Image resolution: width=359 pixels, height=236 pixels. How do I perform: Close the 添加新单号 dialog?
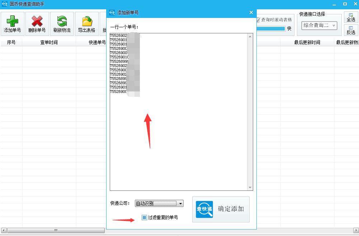tap(251, 12)
